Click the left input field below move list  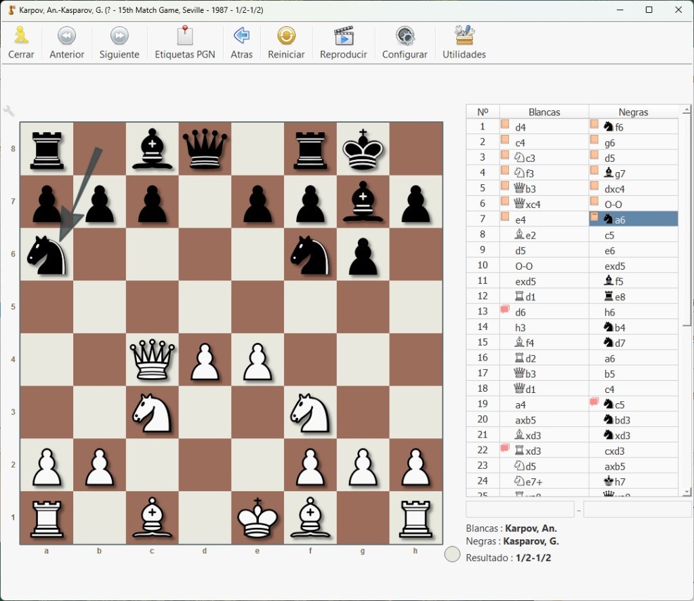520,510
